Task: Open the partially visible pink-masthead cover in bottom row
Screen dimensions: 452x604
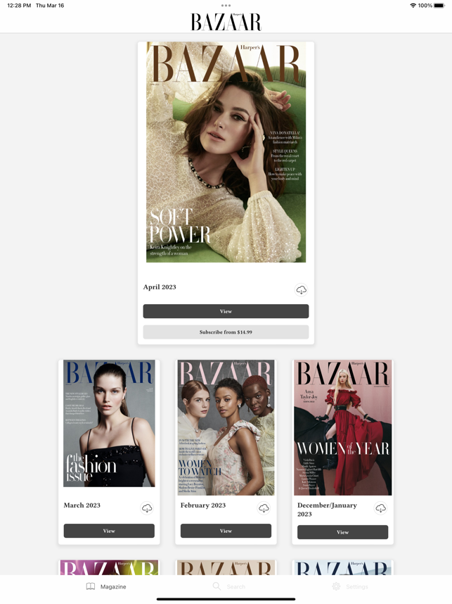Action: (109, 568)
